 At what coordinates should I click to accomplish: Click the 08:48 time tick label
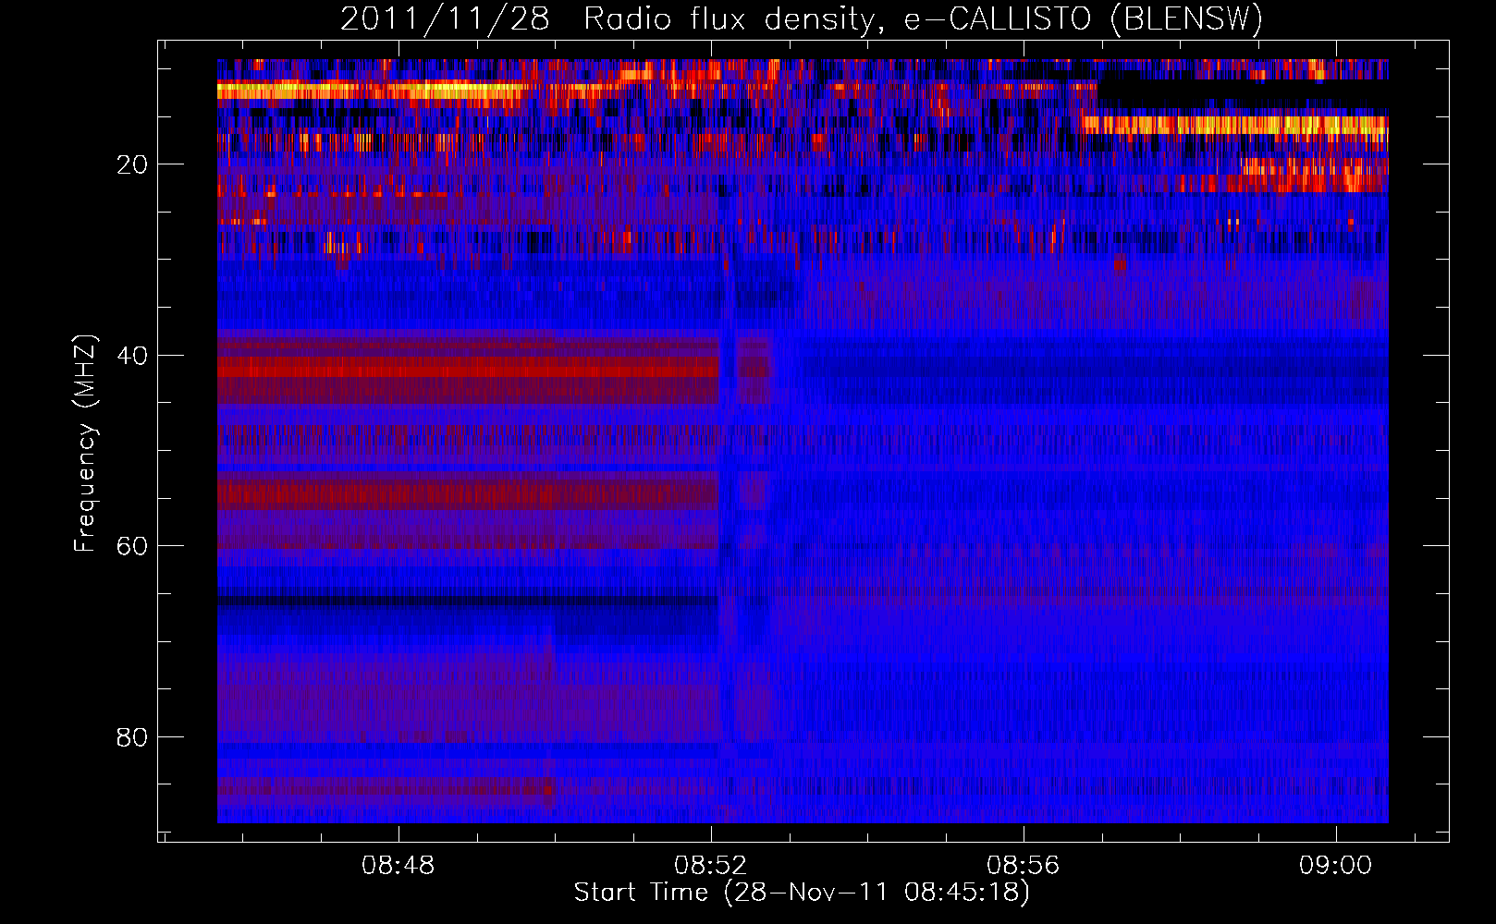[x=399, y=866]
